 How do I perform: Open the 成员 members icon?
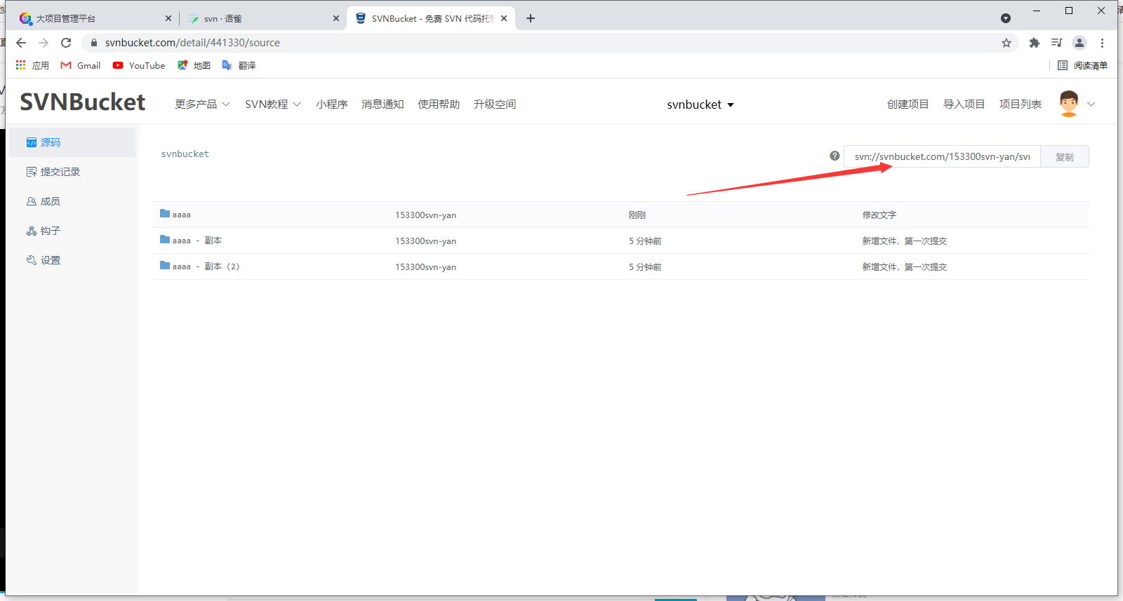click(x=32, y=201)
